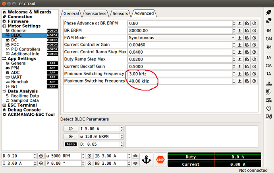The height and width of the screenshot is (173, 274).
Task: Click read-default icon for BR ERPM row
Action: (247, 30)
